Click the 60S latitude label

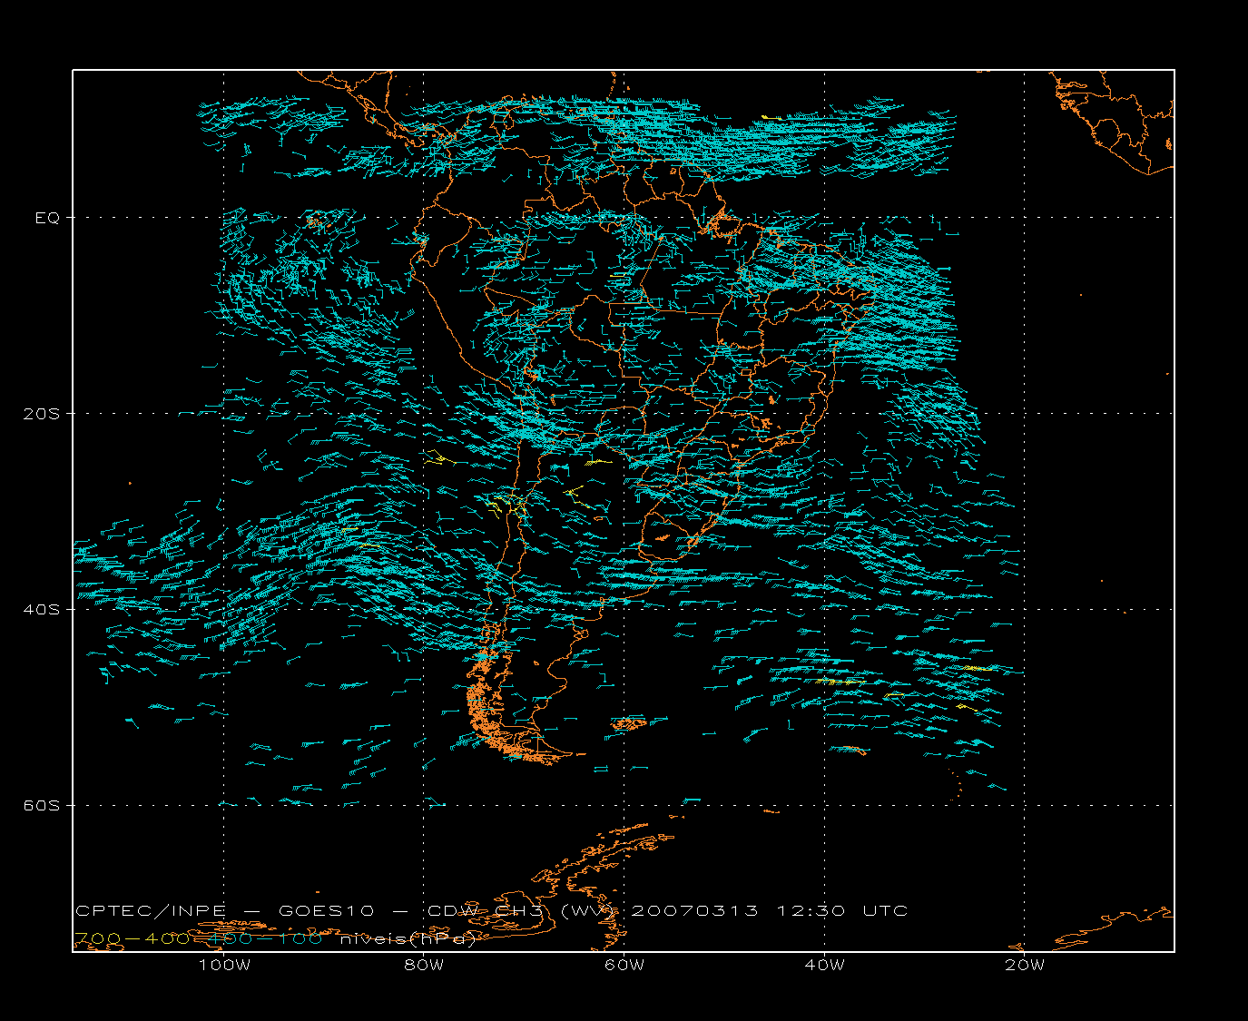point(42,806)
